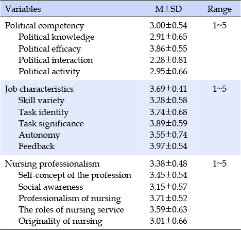Click the Autonomy value 3.55±0.74
Viewport: 241px width, 230px height.
pyautogui.click(x=168, y=135)
